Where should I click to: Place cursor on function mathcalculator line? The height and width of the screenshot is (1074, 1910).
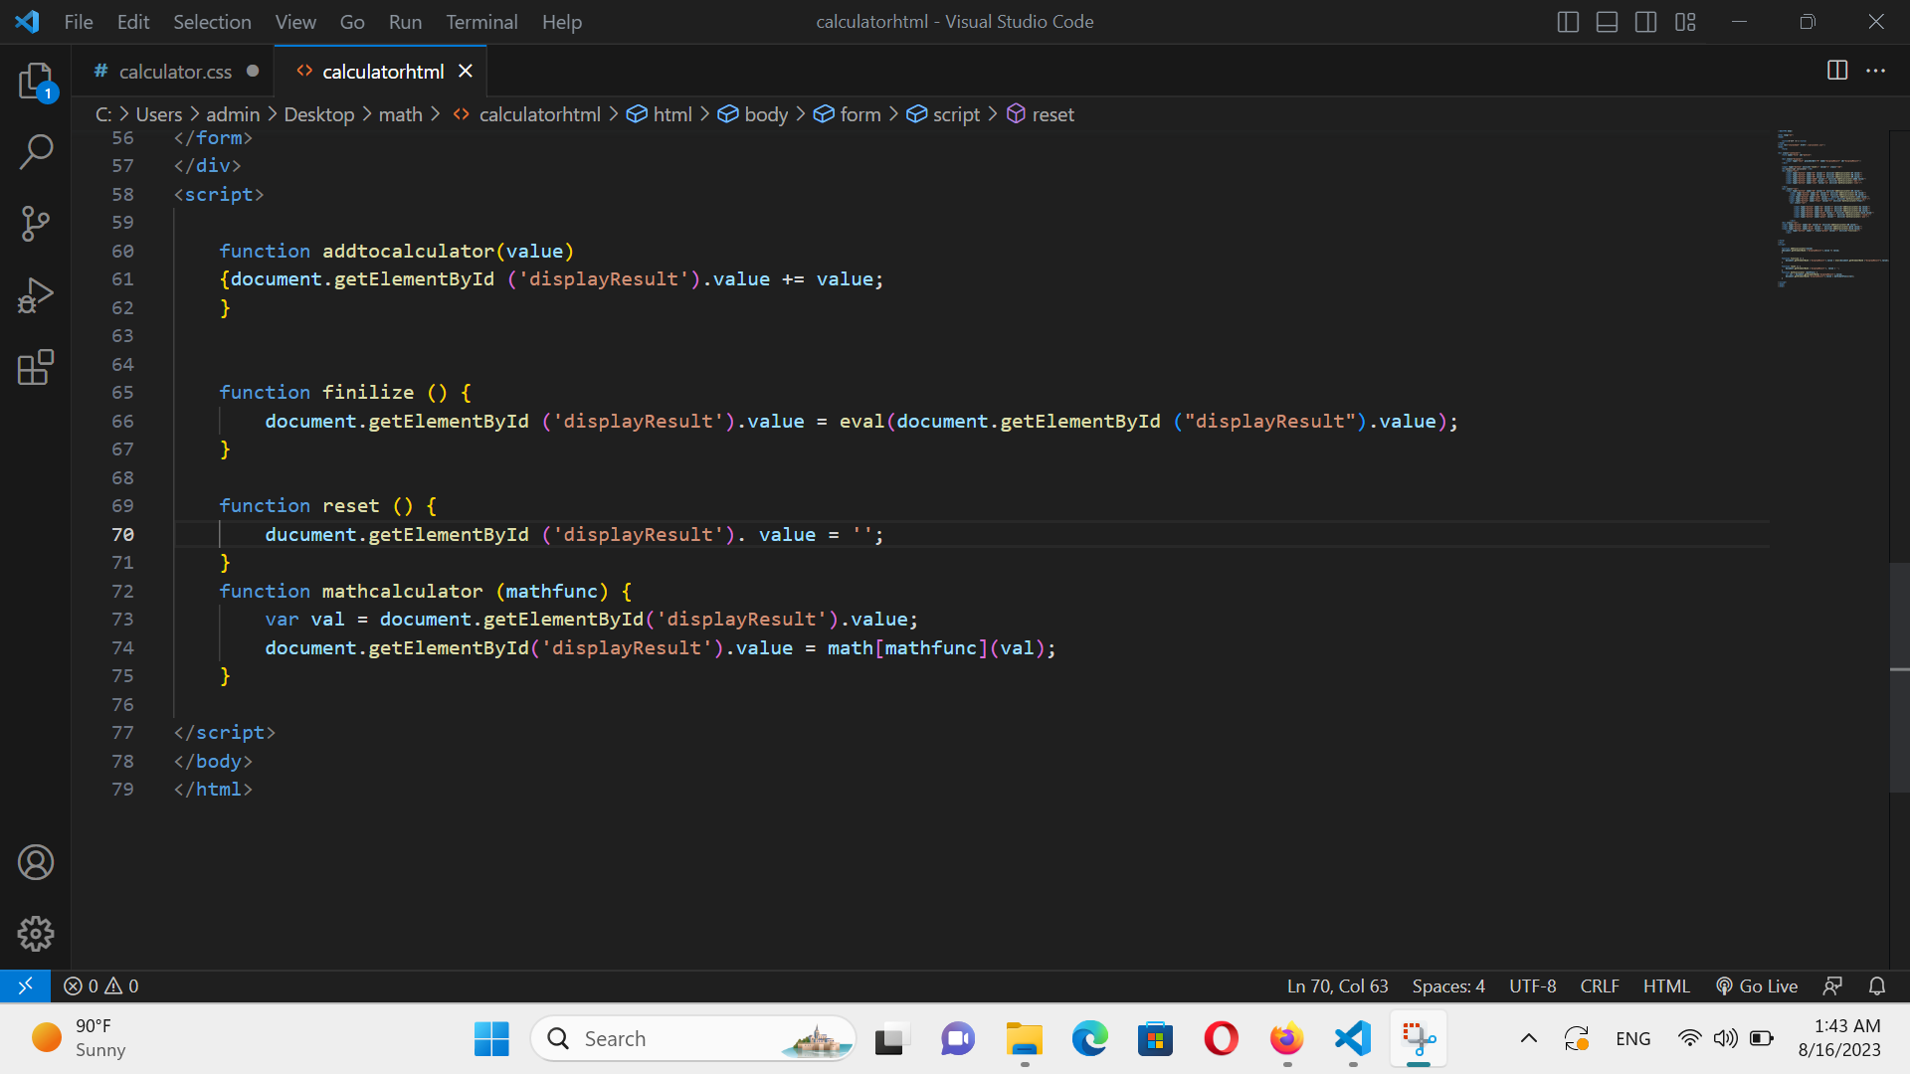click(425, 591)
